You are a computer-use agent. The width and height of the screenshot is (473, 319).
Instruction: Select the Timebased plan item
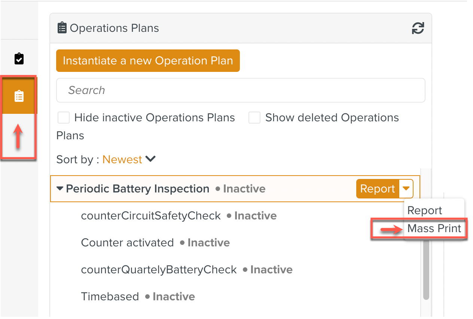click(110, 297)
